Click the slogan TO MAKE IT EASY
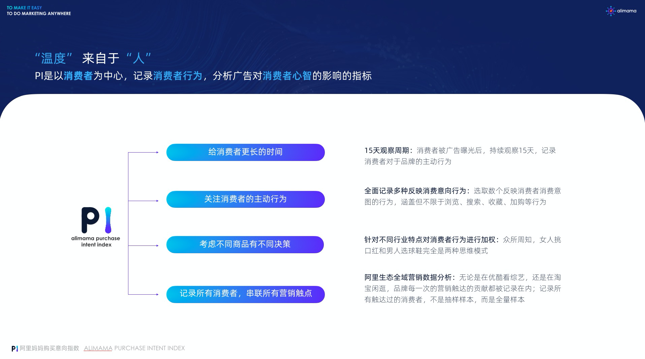Screen dimensions: 645x359 [24, 8]
